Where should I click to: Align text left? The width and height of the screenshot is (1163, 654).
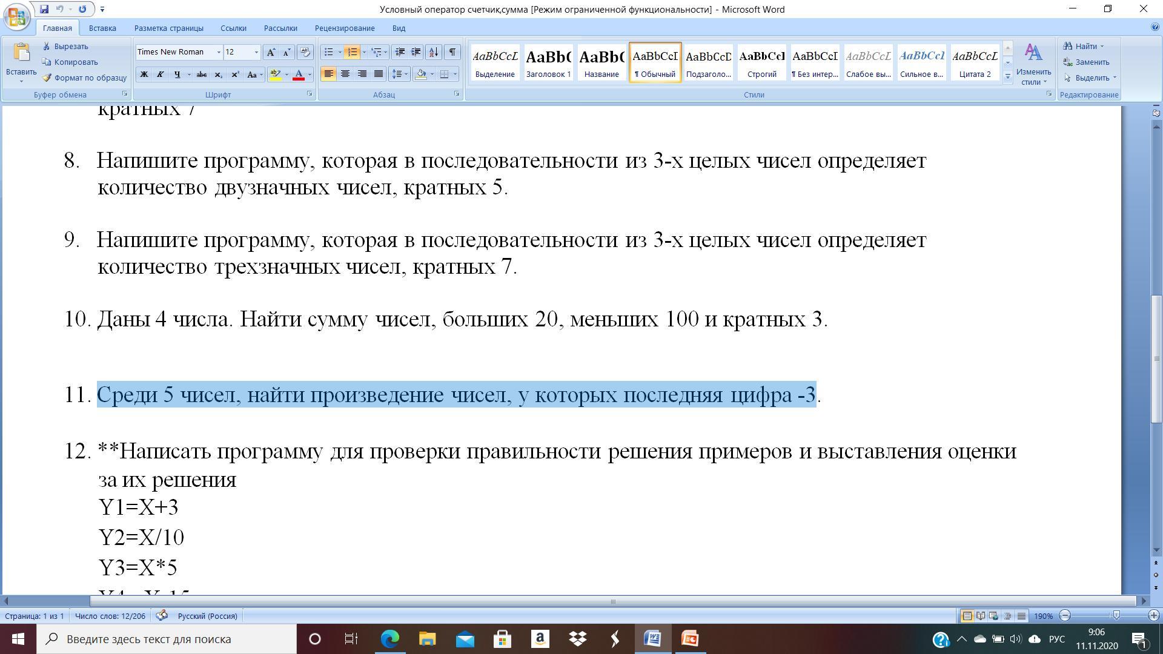[x=328, y=74]
